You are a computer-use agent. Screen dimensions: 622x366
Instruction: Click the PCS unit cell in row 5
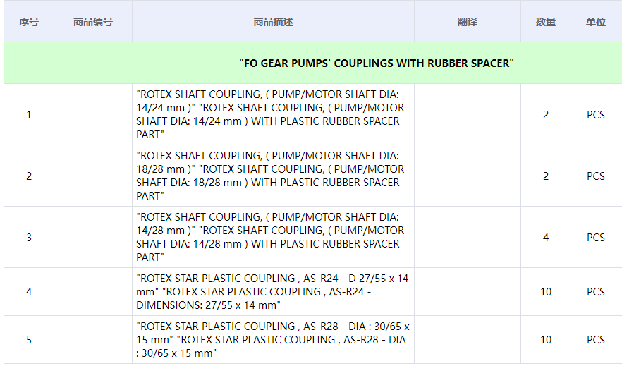coord(596,339)
